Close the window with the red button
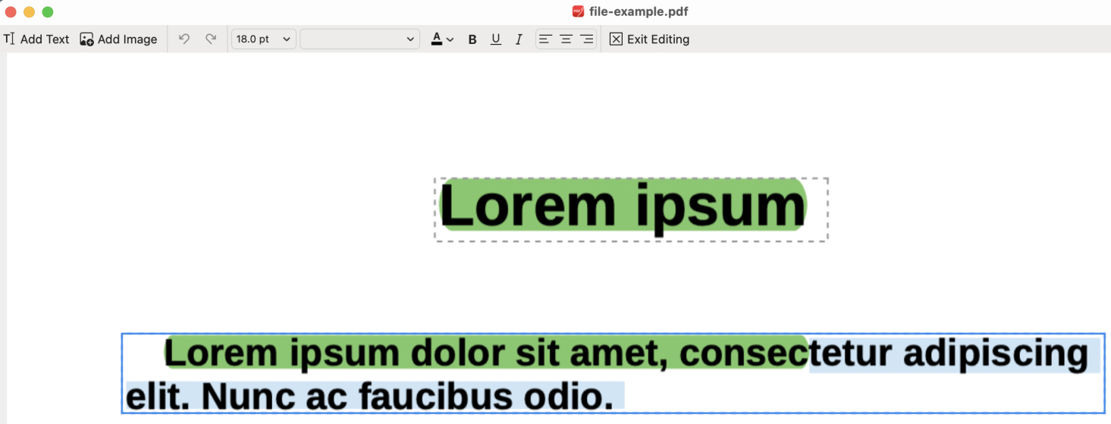Screen dimensions: 1111x424 point(11,11)
